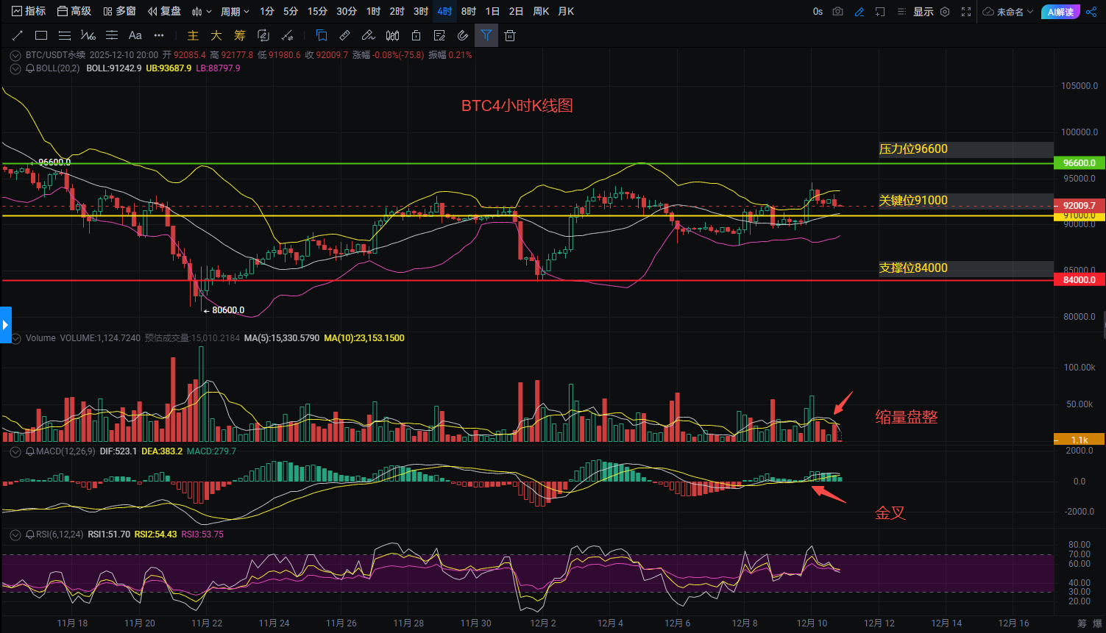1106x633 pixels.
Task: Switch to 30分 timeframe
Action: coord(347,11)
